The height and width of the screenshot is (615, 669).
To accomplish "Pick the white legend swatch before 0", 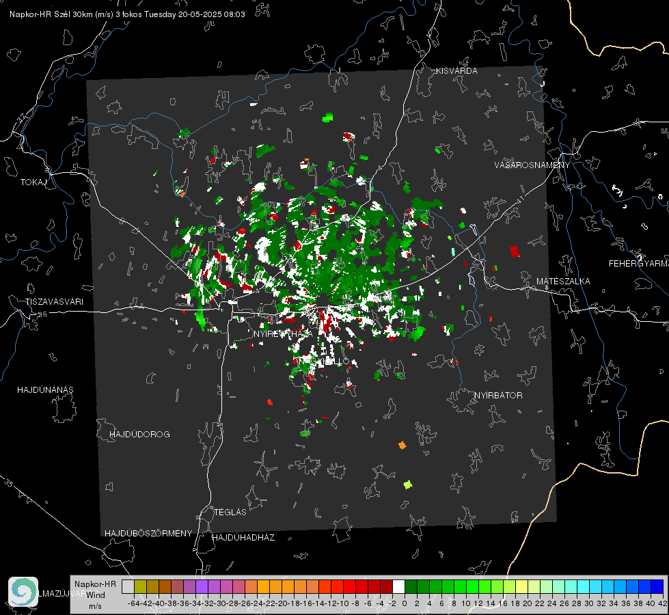I will [398, 586].
